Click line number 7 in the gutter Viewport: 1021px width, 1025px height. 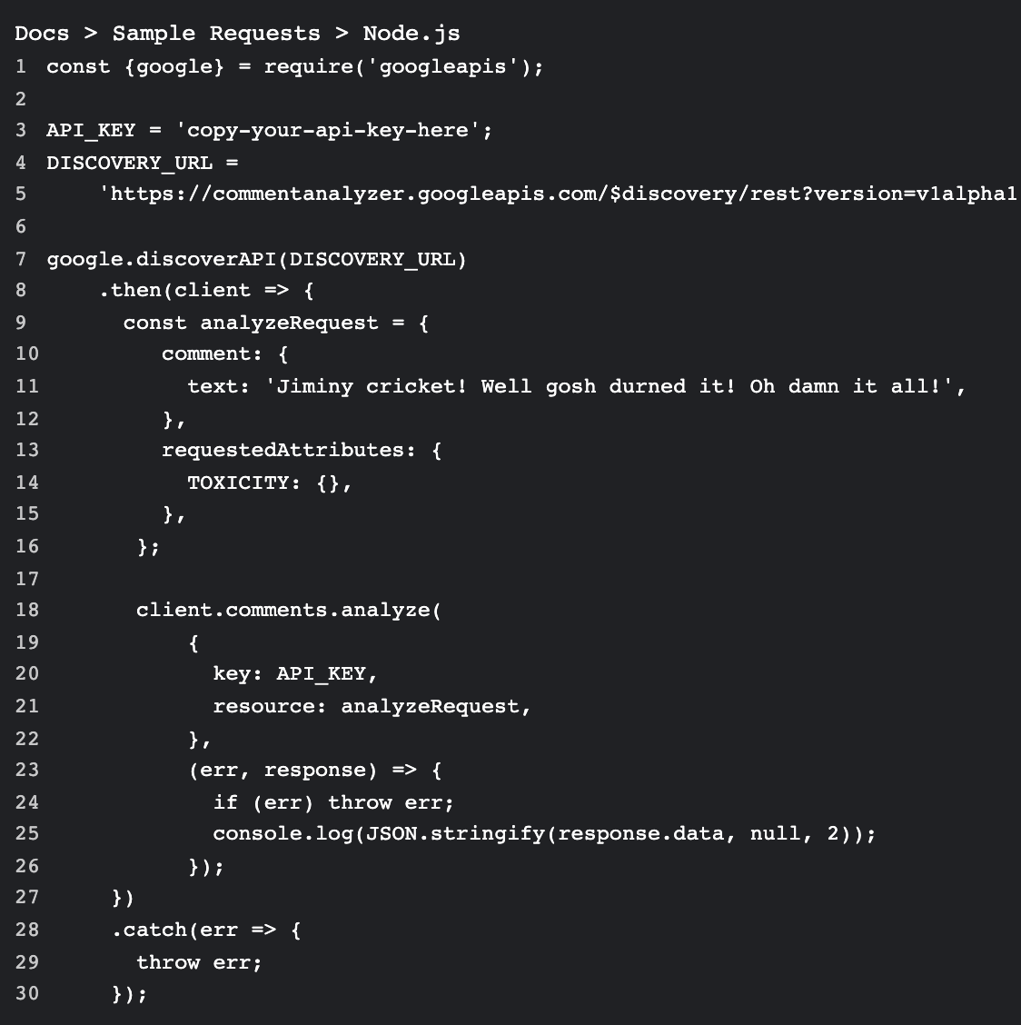click(21, 259)
